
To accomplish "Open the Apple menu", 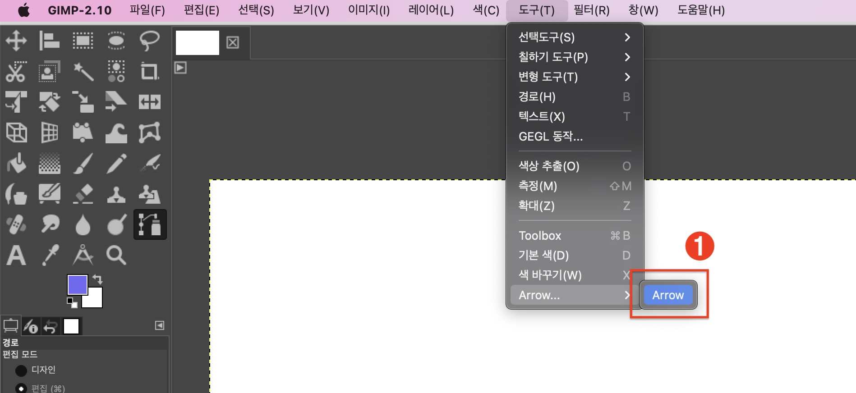I will (x=24, y=10).
